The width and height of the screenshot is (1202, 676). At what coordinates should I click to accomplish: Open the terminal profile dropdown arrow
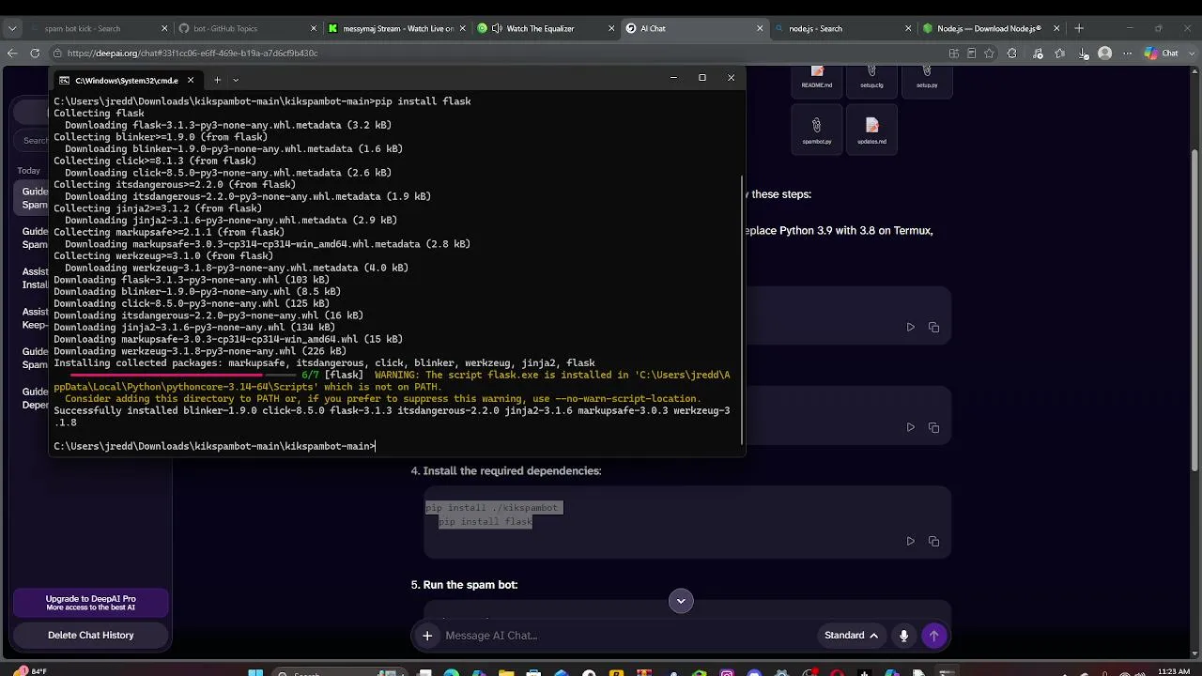(x=236, y=80)
